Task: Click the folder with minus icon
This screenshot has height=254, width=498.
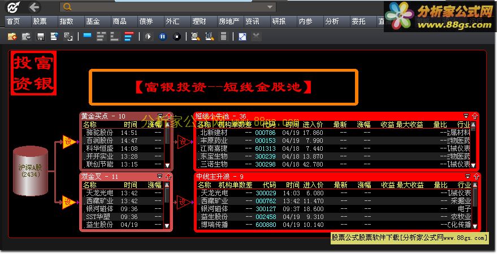Action: pos(26,37)
